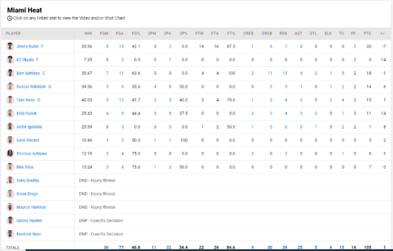View team total 36 field goals made

coord(106,248)
